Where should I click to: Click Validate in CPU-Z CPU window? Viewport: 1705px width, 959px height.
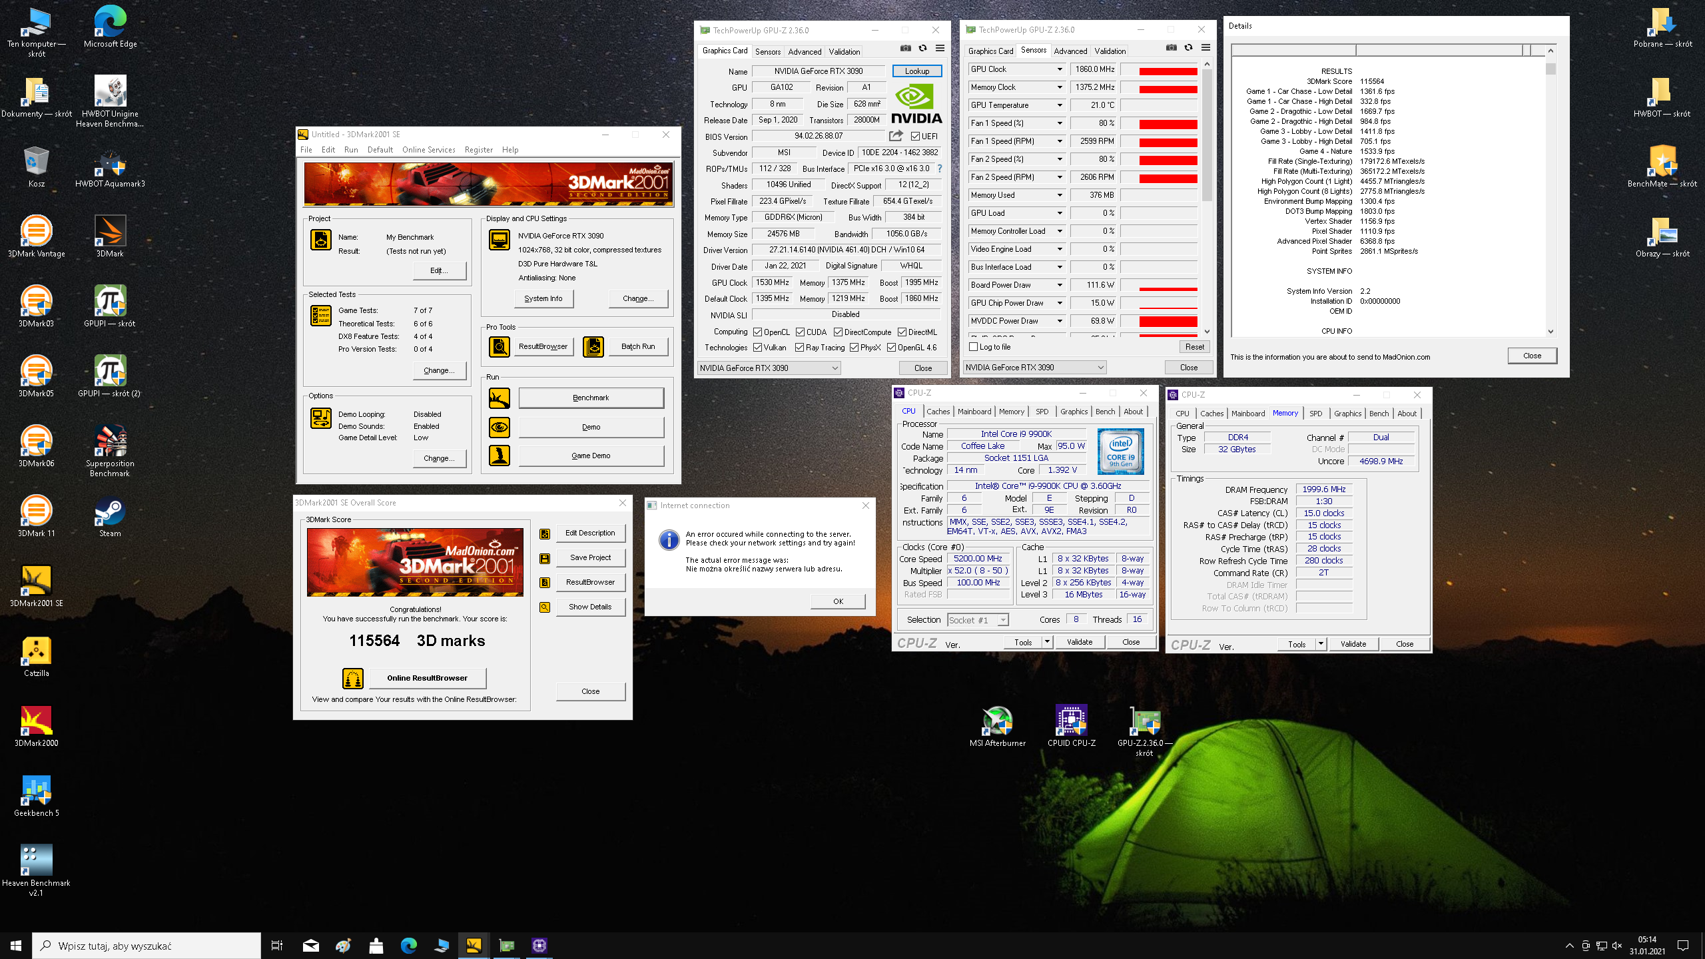point(1079,642)
